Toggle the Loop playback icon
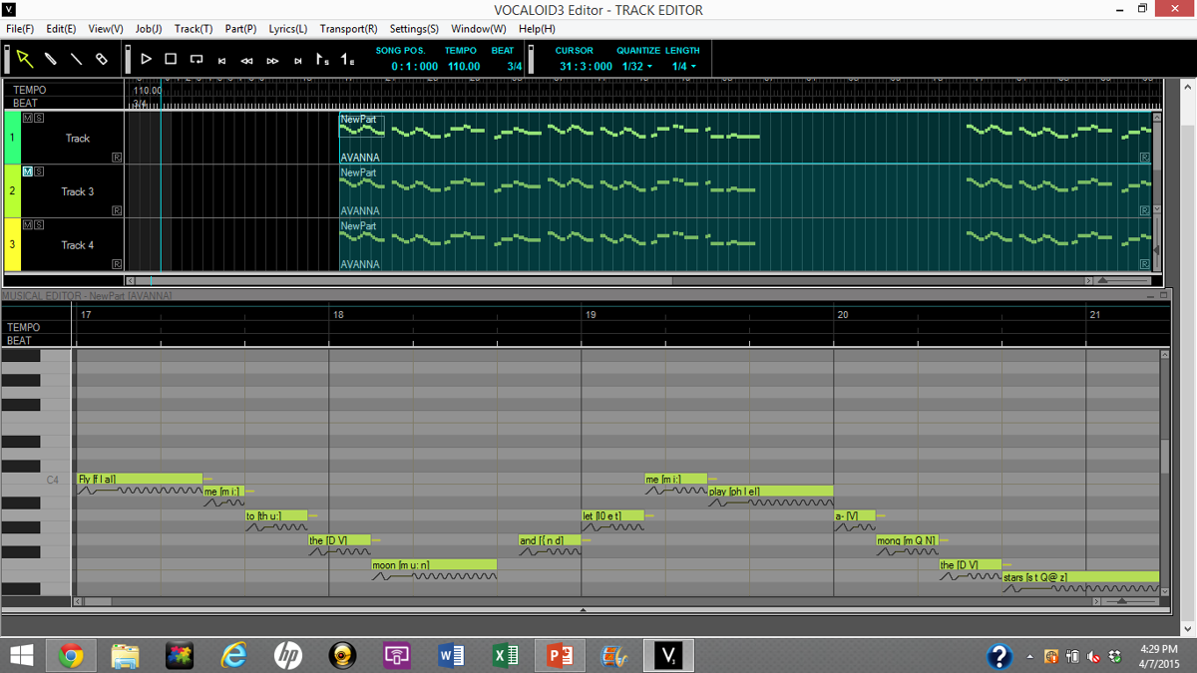This screenshot has width=1197, height=673. coord(197,59)
